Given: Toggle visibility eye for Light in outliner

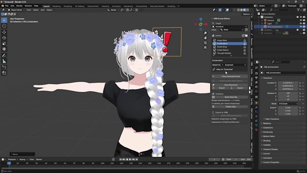Looking at the screenshot, I should point(301,23).
